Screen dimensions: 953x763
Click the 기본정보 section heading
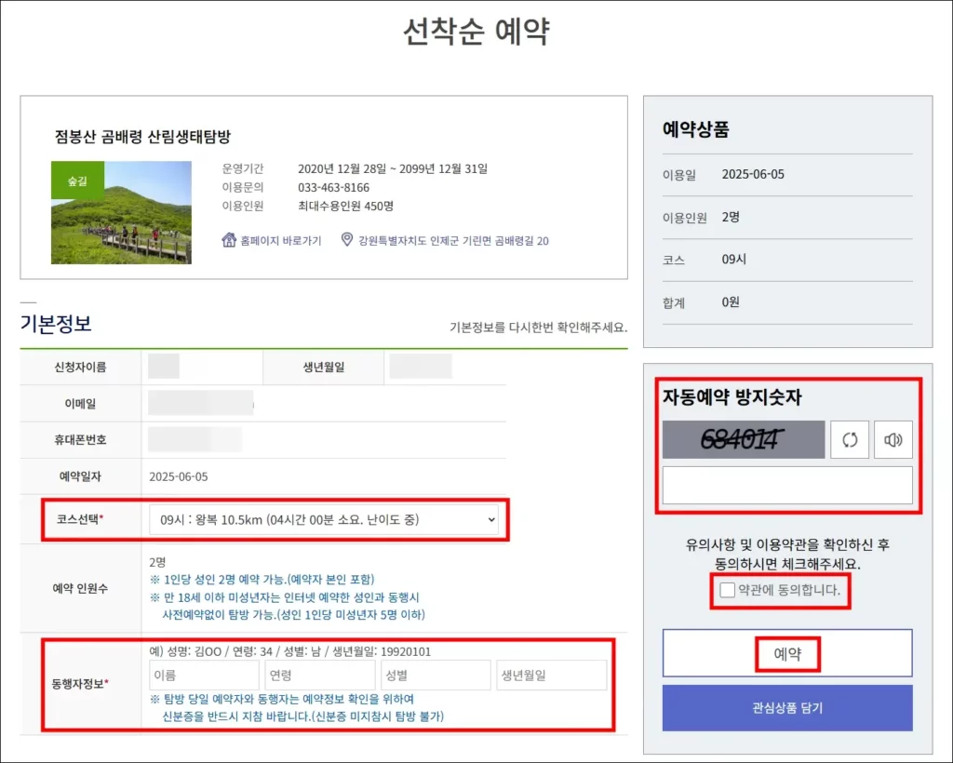(56, 323)
